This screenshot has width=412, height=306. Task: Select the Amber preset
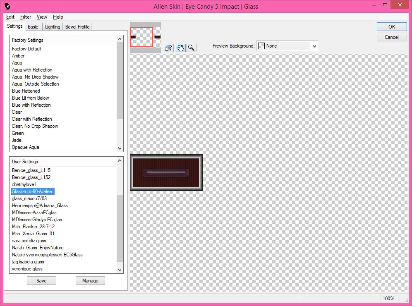tap(18, 56)
